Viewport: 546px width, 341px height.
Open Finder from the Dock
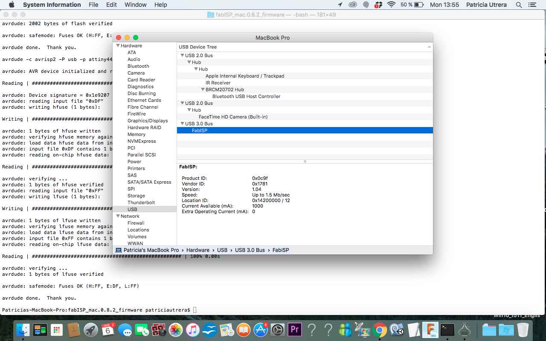(23, 330)
